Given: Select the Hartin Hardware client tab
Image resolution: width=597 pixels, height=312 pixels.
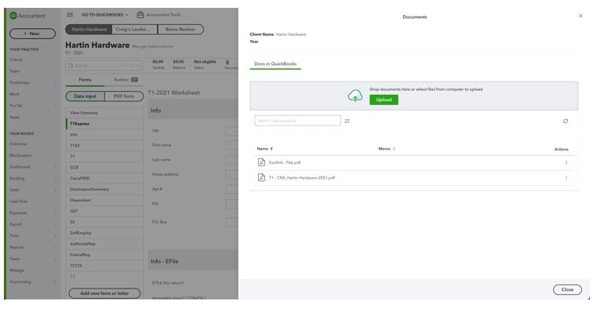Looking at the screenshot, I should click(89, 29).
